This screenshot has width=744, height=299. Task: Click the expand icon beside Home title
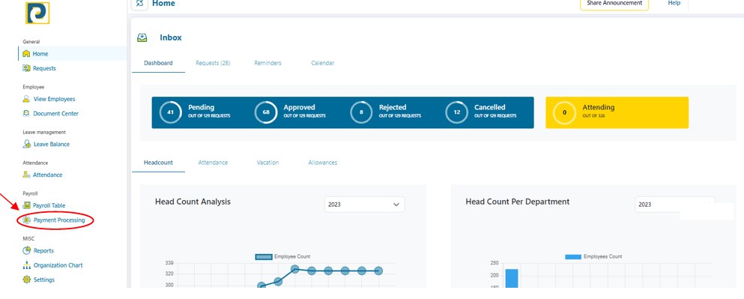point(139,3)
